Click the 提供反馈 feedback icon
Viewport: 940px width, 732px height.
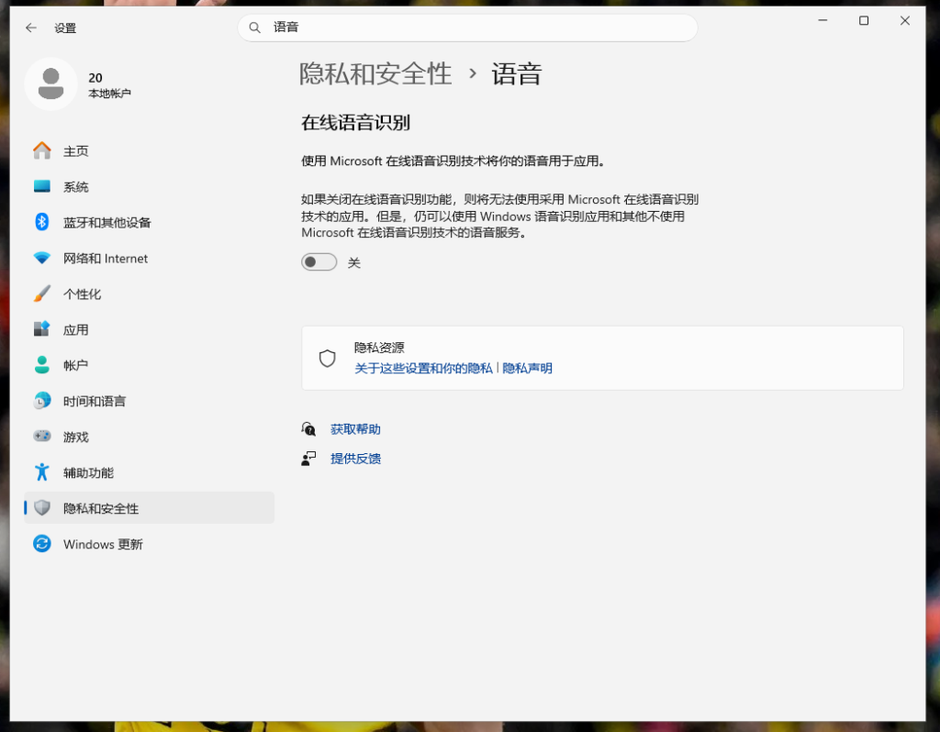308,459
